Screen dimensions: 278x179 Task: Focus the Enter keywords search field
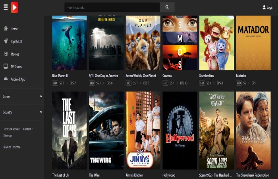point(112,7)
